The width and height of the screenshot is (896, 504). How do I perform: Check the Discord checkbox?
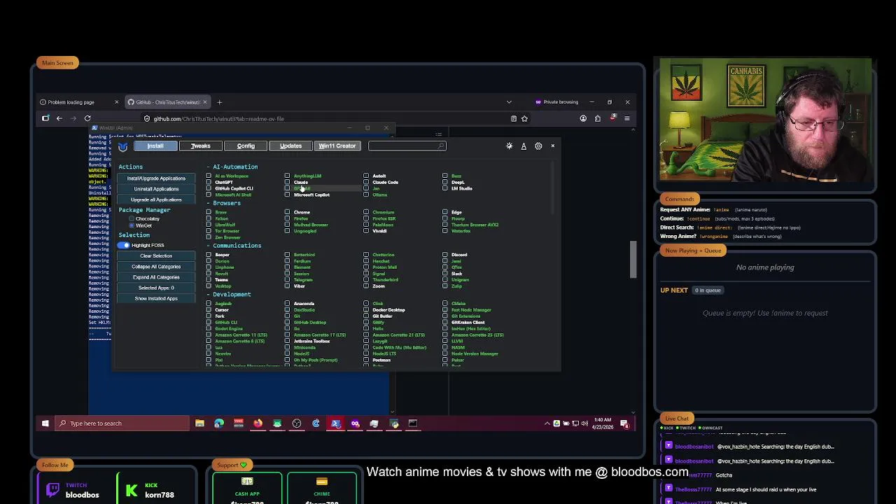(x=445, y=255)
